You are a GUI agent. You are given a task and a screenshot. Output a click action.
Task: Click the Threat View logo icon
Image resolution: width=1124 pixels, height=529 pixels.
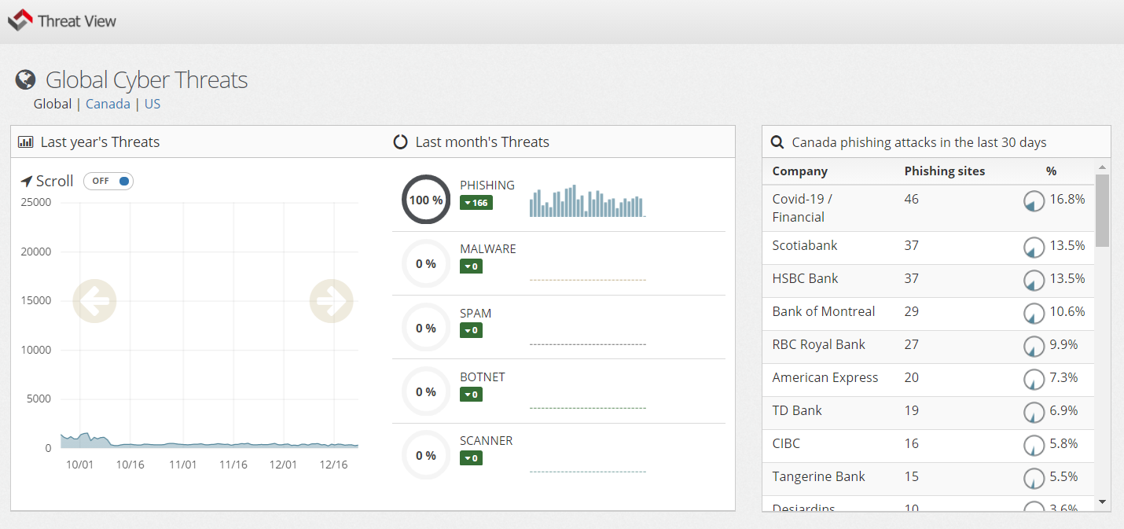coord(20,20)
